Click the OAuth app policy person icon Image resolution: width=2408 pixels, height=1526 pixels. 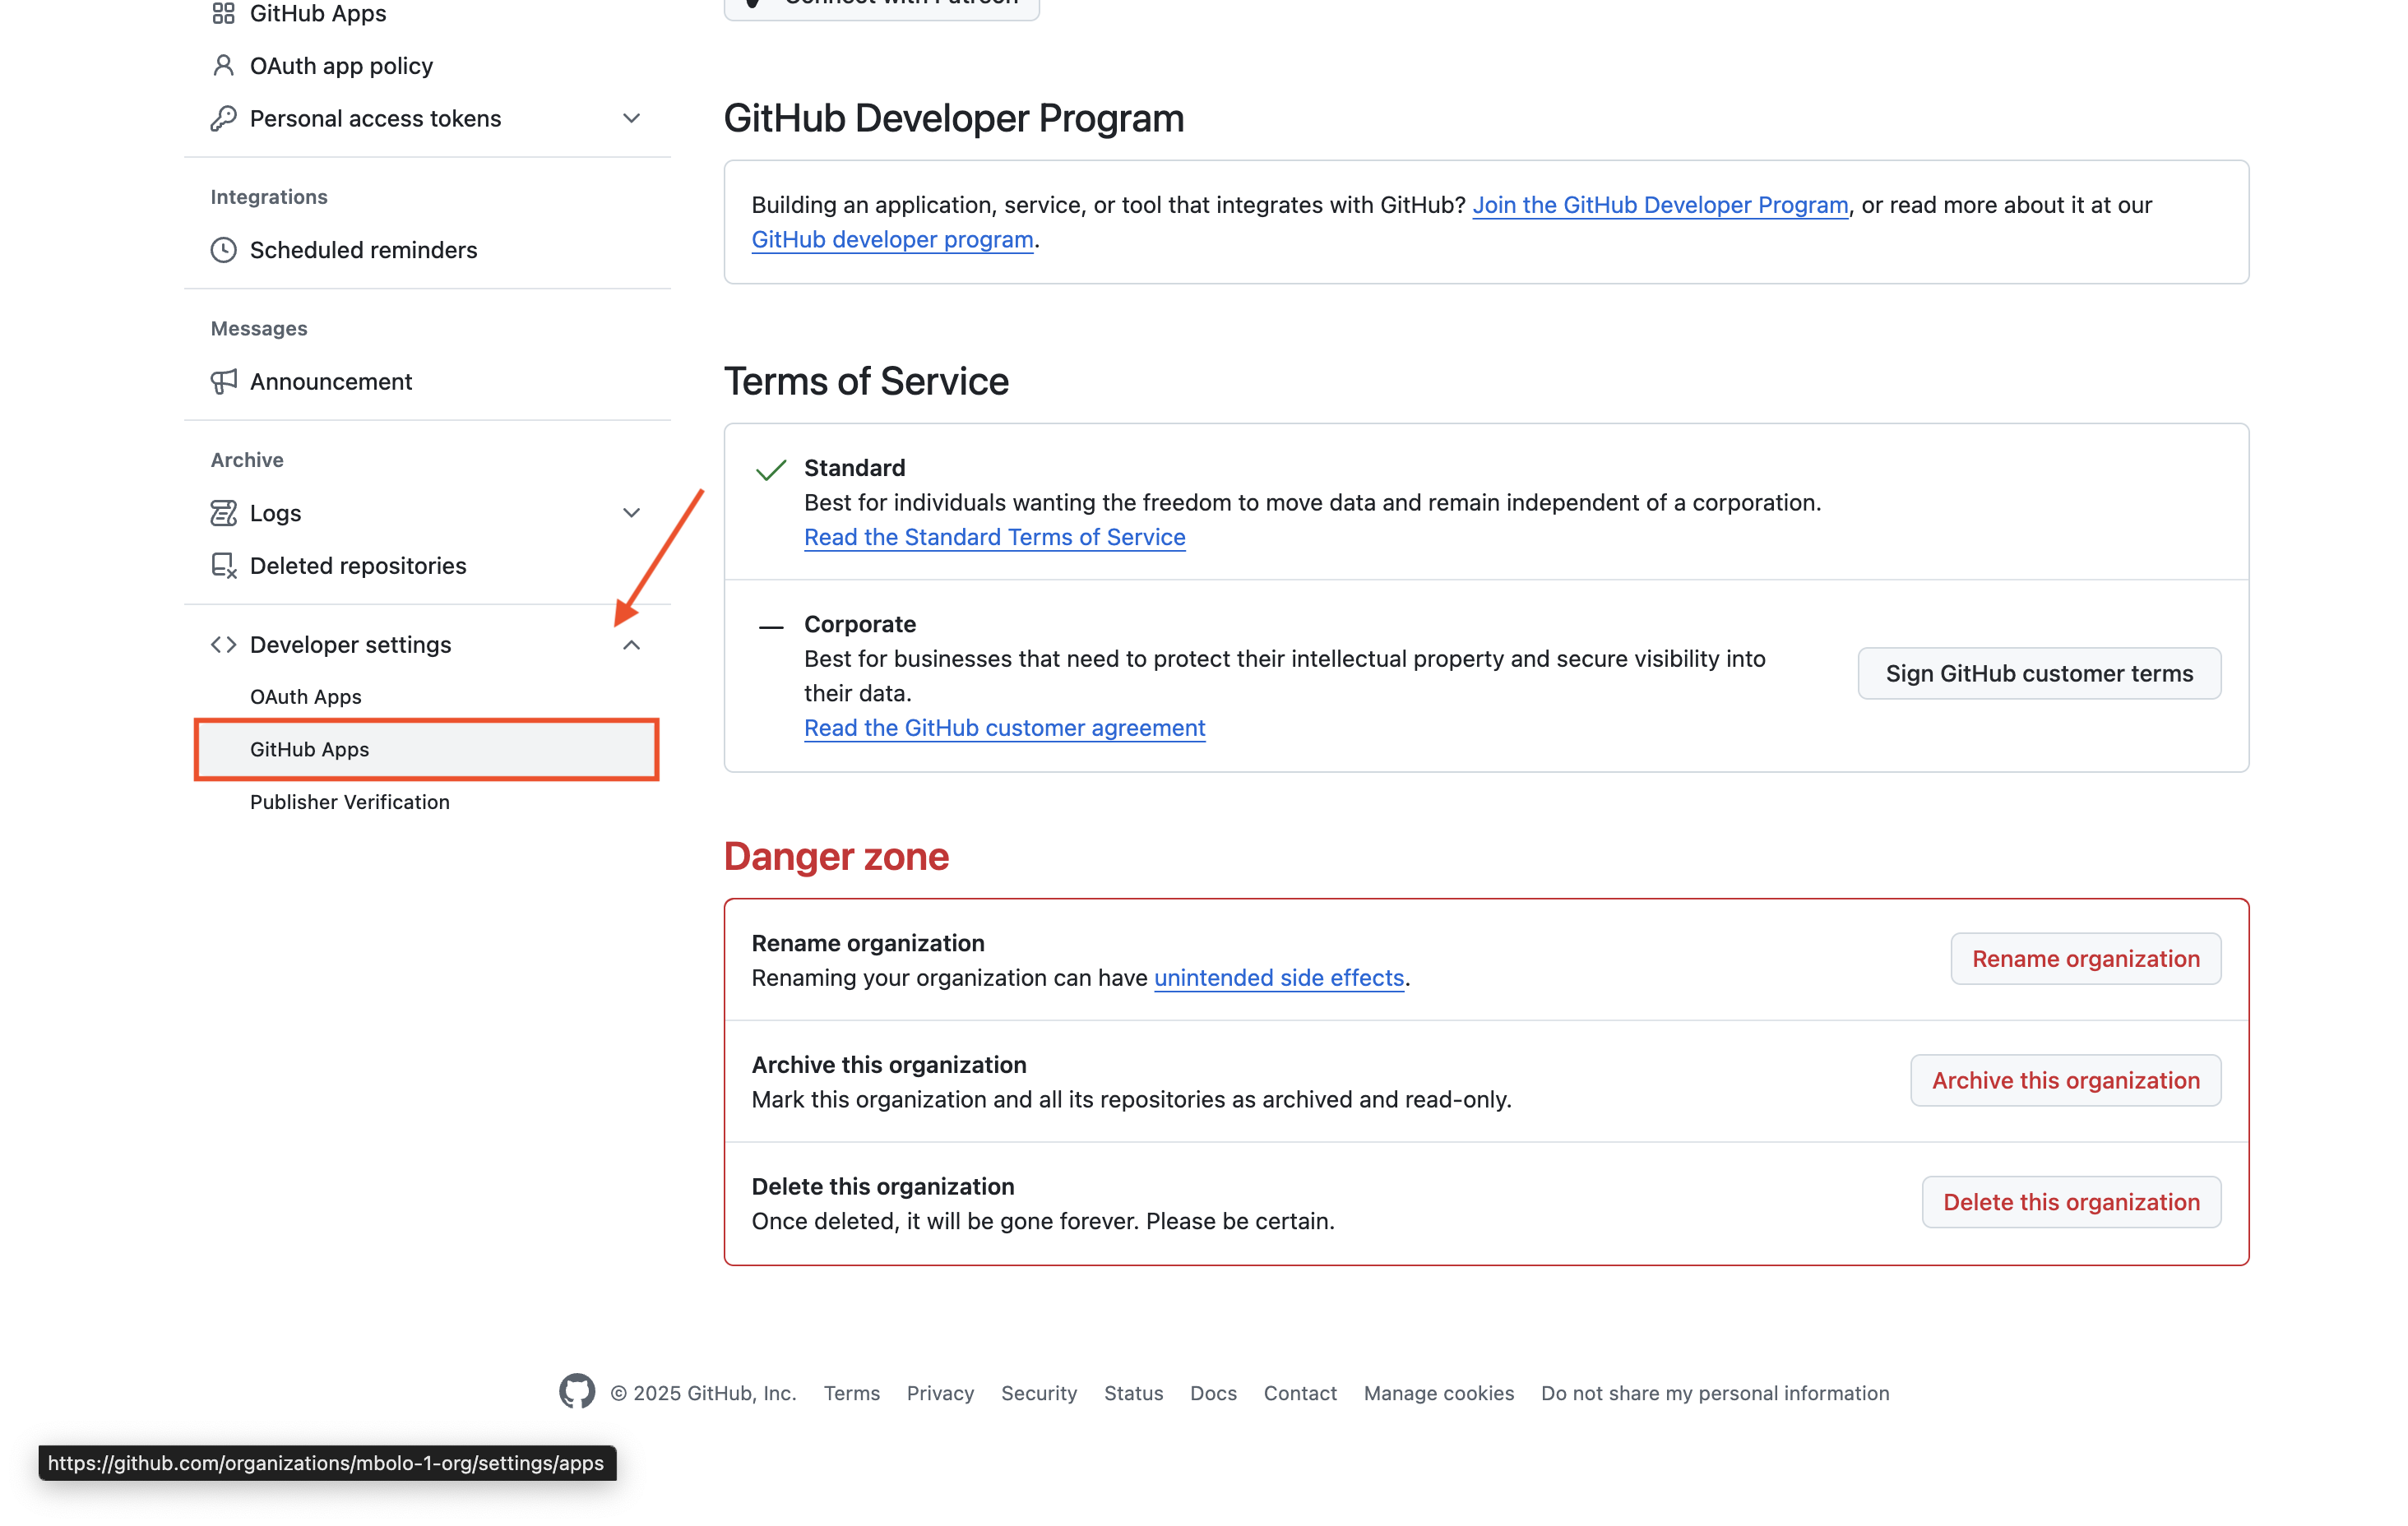tap(223, 64)
